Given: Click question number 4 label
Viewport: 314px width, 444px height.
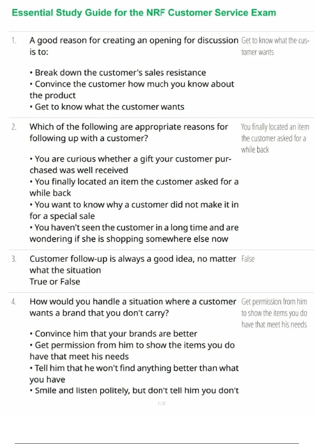Looking at the screenshot, I should coord(14,302).
